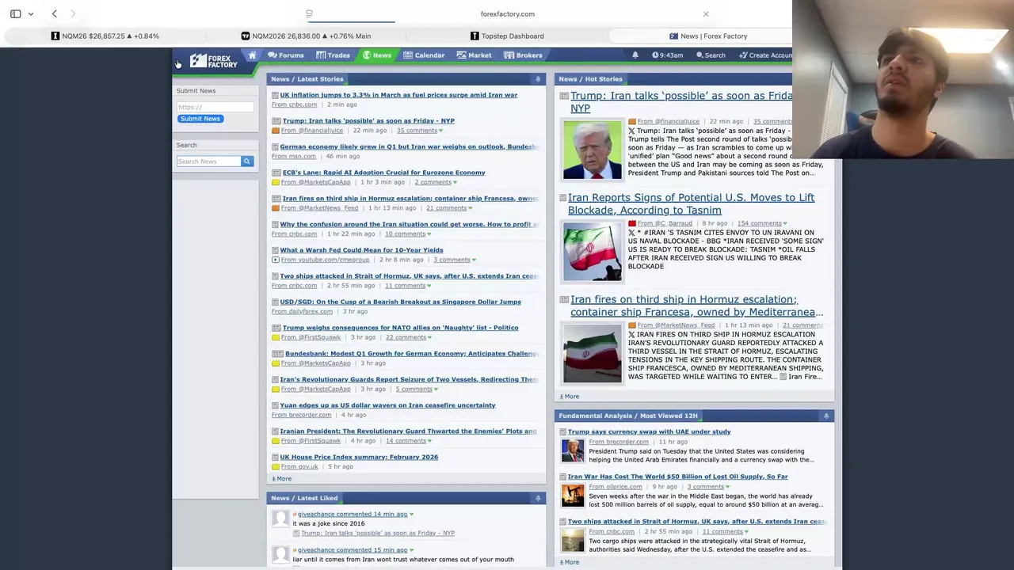Open USD/SGD Bearish Breakout story
This screenshot has height=570, width=1014.
[400, 302]
